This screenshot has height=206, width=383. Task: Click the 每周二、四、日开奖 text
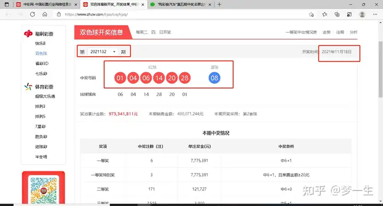[153, 32]
